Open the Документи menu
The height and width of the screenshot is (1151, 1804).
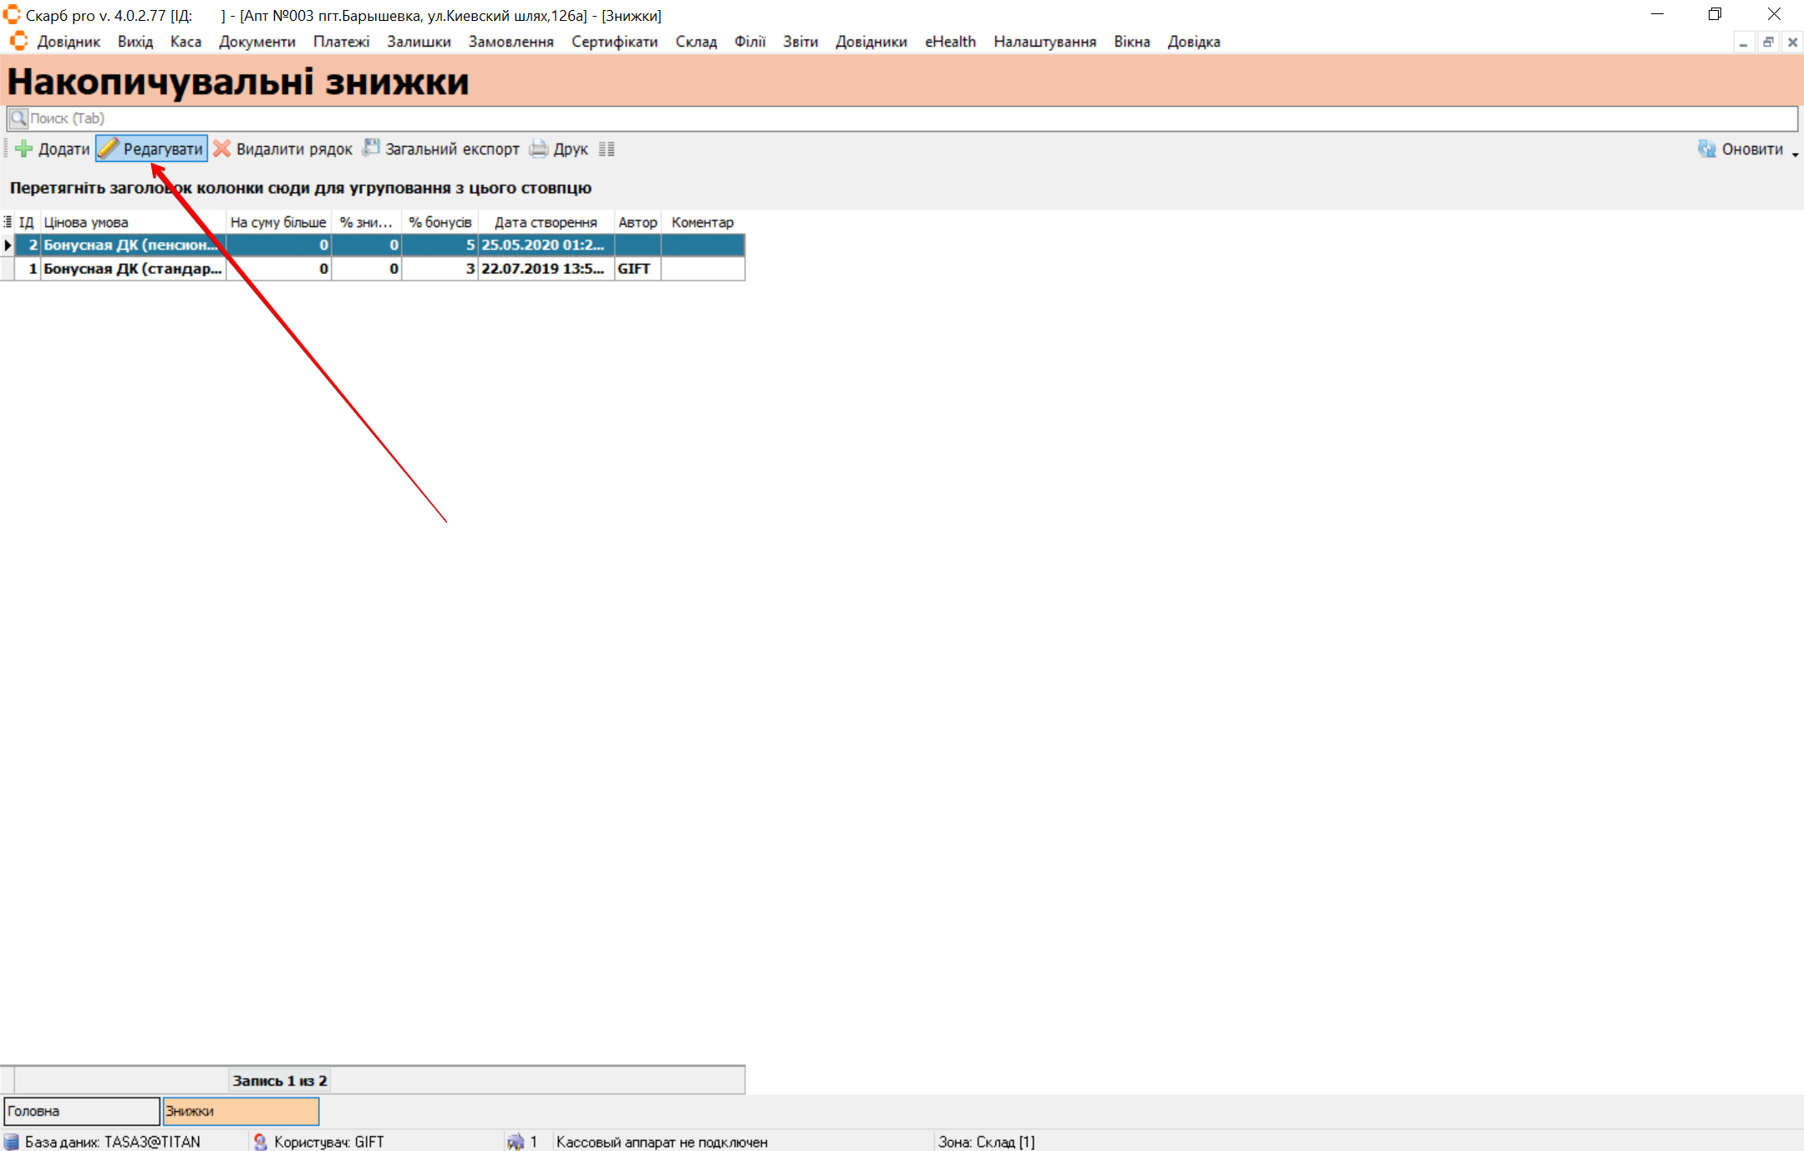tap(257, 42)
